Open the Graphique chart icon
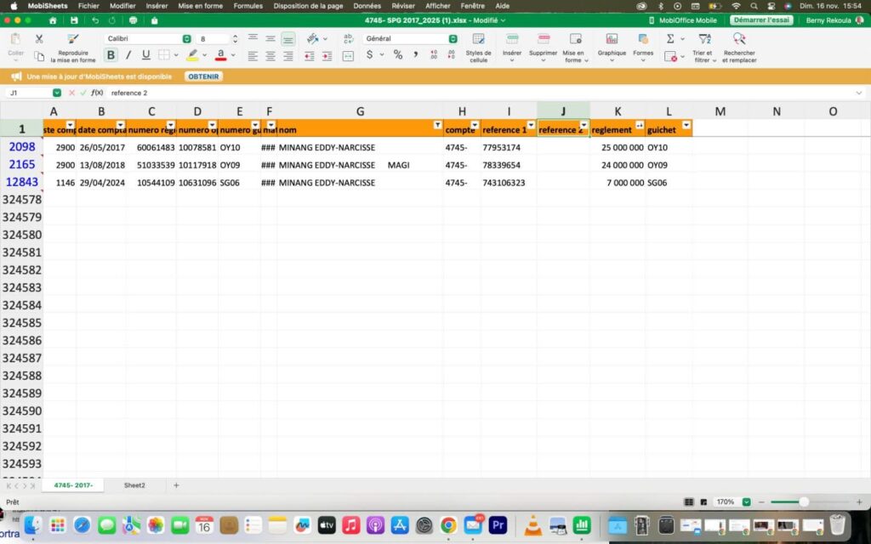 (x=612, y=39)
